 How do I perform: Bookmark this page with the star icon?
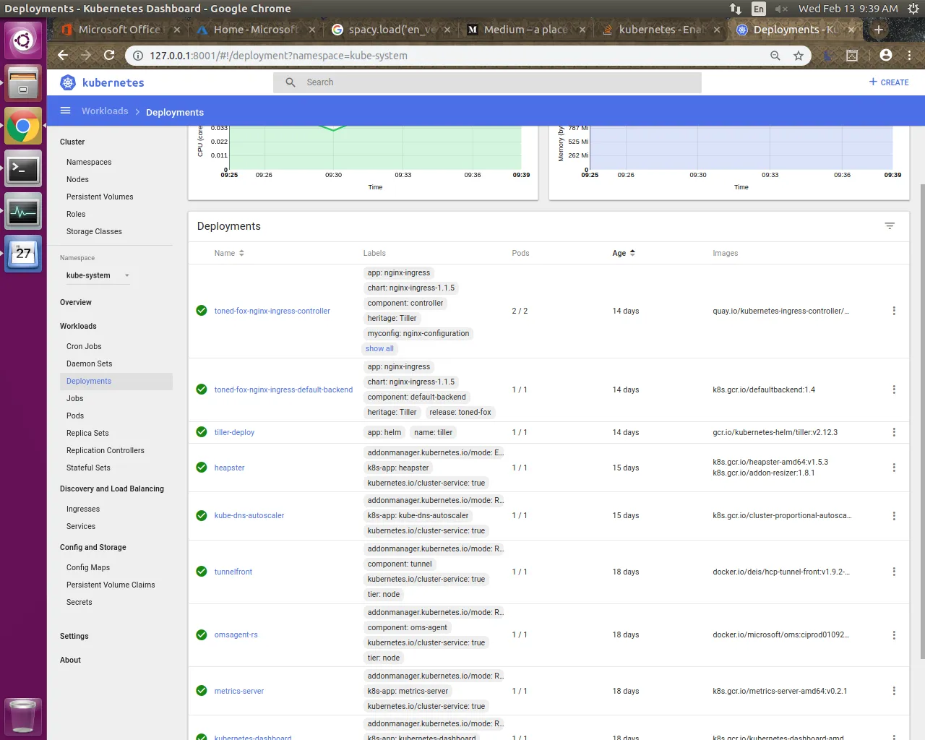coord(799,56)
